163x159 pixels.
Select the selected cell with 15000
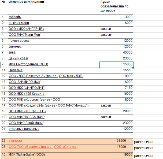pyautogui.click(x=116, y=65)
